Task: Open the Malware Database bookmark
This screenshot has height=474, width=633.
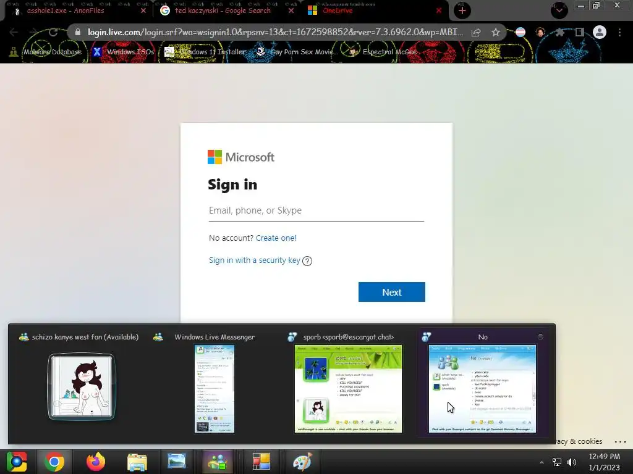Action: pos(46,52)
